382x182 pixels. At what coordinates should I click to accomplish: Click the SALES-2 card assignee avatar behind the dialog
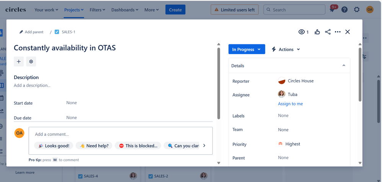204,176
